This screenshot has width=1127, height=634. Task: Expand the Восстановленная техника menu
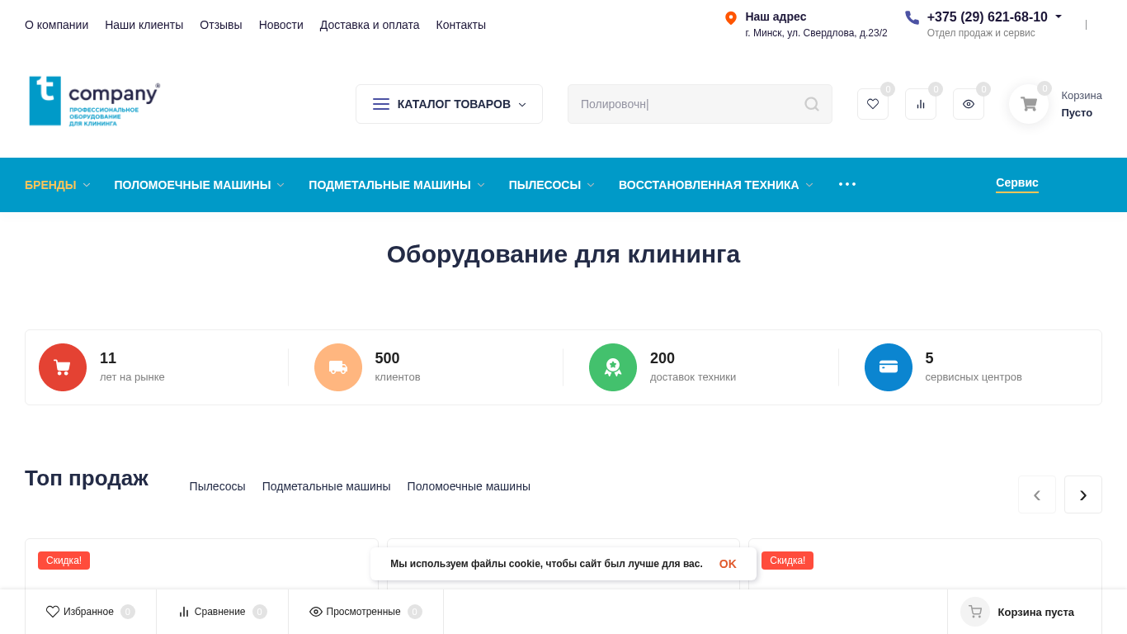pos(716,185)
